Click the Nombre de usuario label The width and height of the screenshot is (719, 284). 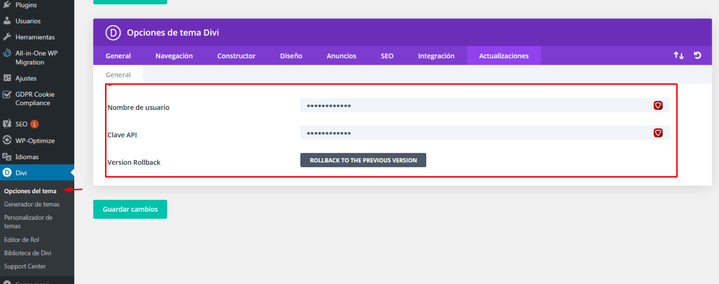pyautogui.click(x=138, y=108)
